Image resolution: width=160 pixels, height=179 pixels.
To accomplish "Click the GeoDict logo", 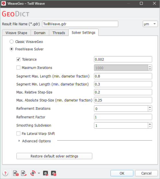I will pos(16,14).
